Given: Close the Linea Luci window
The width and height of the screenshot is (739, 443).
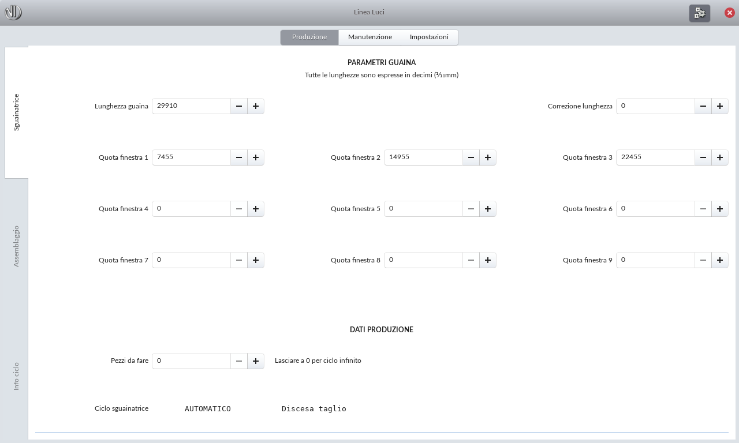Looking at the screenshot, I should pos(730,13).
